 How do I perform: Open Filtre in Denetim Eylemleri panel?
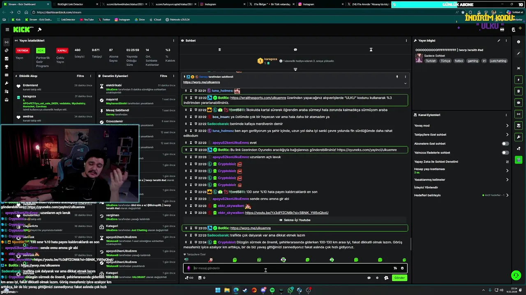pos(164,76)
